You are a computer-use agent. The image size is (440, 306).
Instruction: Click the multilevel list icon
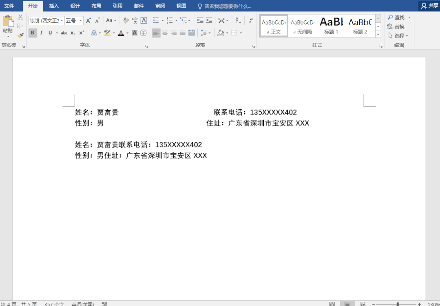pos(183,20)
